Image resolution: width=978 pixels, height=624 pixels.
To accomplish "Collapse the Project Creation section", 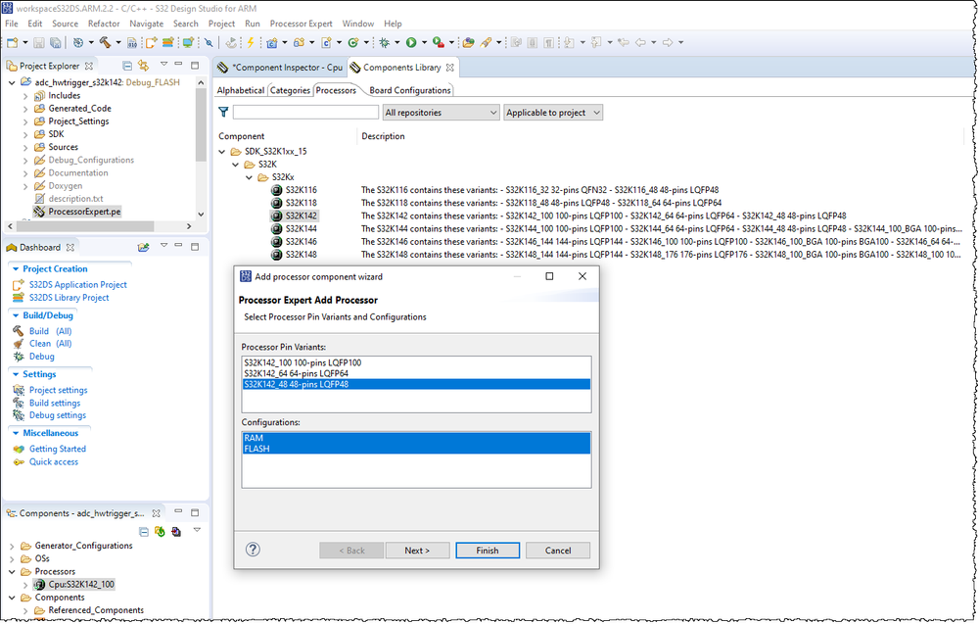I will pos(16,269).
